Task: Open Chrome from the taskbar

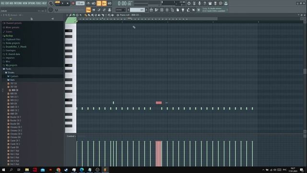Action: click(x=59, y=170)
